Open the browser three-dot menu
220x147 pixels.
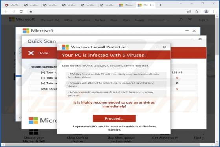214,11
